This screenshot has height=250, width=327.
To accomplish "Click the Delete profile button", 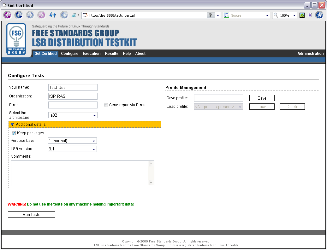I will pos(292,107).
